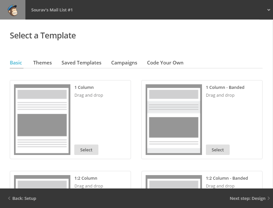Click the left chevron beside Back: Setup
Screen dimensions: 273x208
[9, 198]
